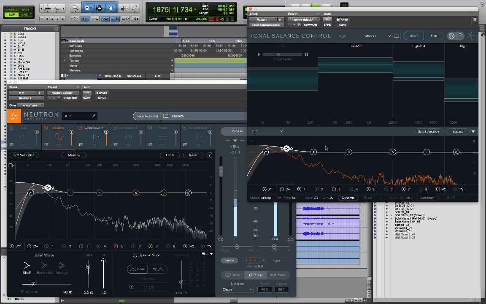Select the Pencil tool in Pro Tools
The image size is (486, 304).
(x=135, y=8)
